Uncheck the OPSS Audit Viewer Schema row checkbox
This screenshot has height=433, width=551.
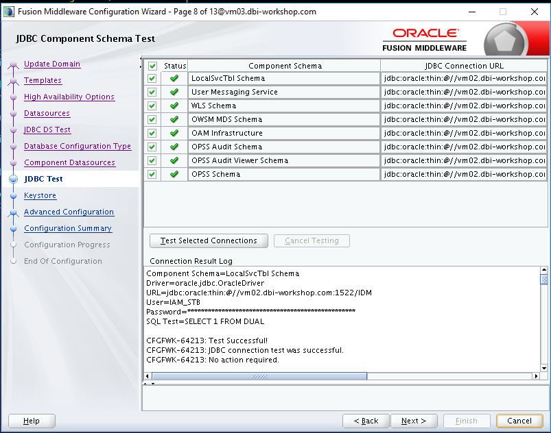point(152,160)
